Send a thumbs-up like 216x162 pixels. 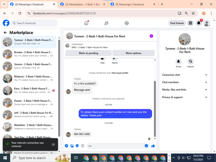pyautogui.click(x=153, y=146)
